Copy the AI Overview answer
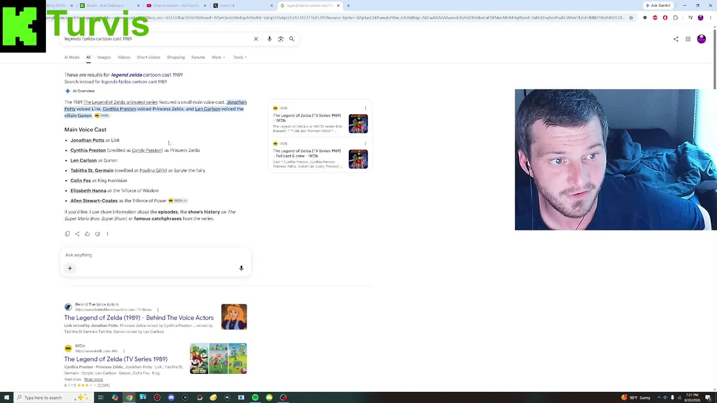This screenshot has height=403, width=717. pos(67,234)
